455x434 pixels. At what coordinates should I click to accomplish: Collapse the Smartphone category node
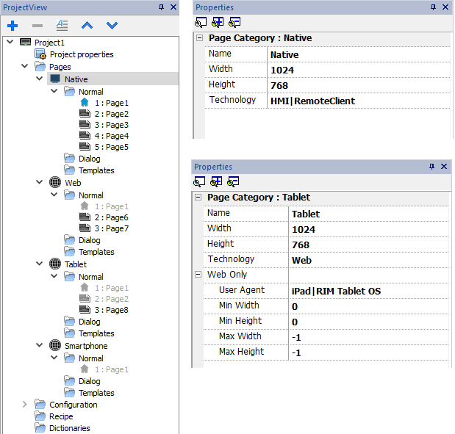point(40,345)
